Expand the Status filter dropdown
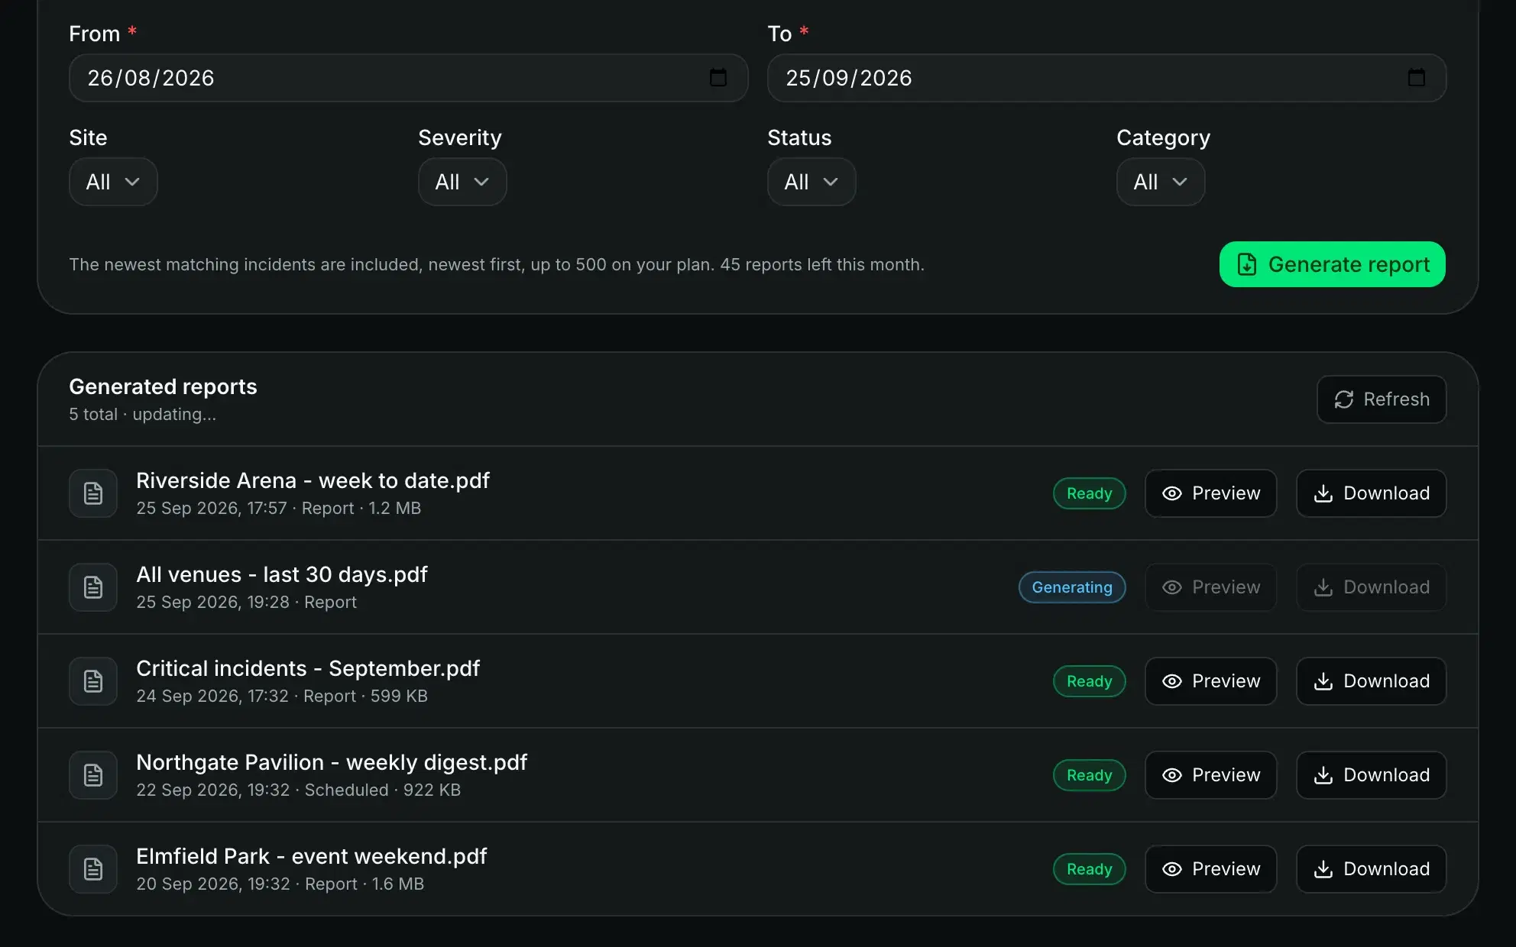Screen dimensions: 1516x947 [x=811, y=182]
